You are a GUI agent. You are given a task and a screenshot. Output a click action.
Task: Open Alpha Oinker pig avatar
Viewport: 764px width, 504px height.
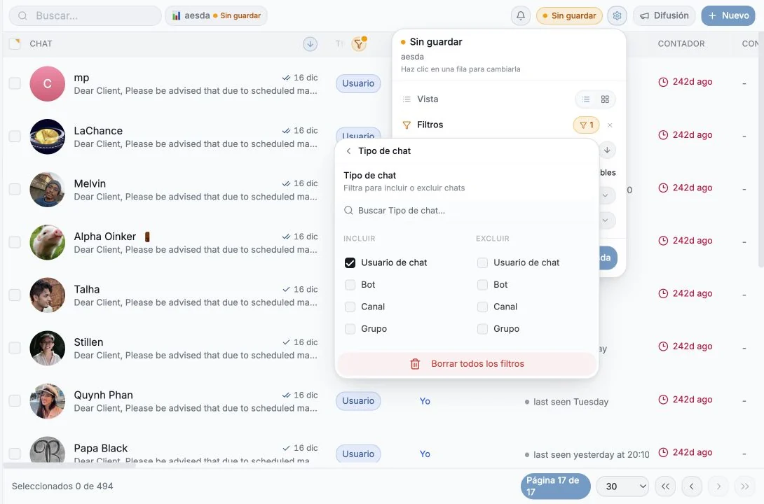(x=47, y=242)
